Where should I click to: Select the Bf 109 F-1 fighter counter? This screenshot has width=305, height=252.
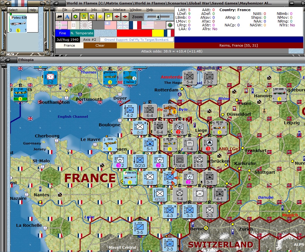pyautogui.click(x=219, y=128)
